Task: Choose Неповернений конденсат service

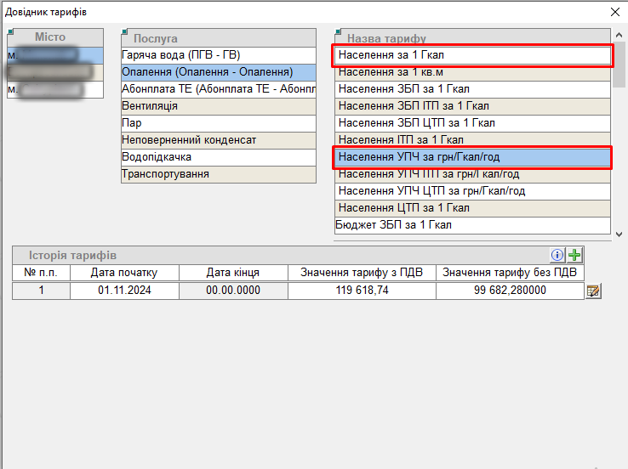Action: [x=217, y=140]
